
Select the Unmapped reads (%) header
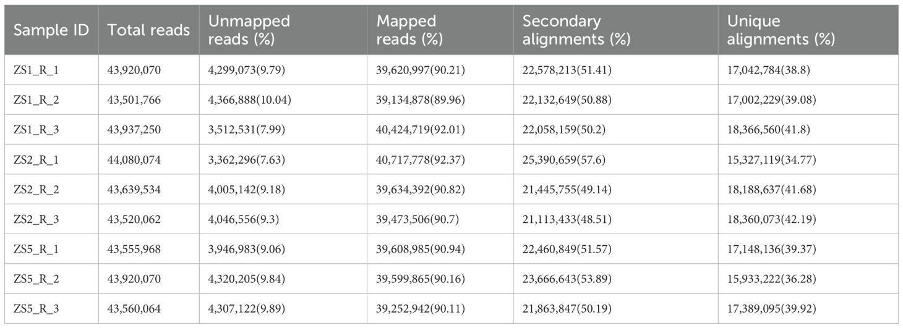(x=249, y=30)
